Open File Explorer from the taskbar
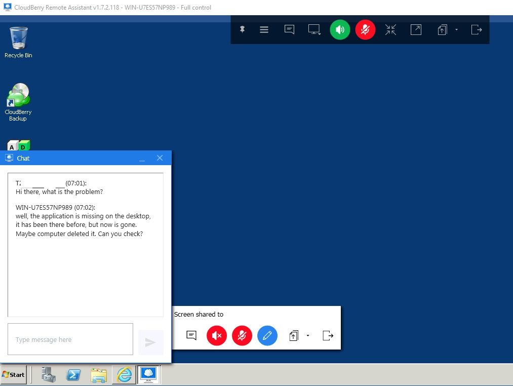Image resolution: width=513 pixels, height=386 pixels. click(99, 374)
